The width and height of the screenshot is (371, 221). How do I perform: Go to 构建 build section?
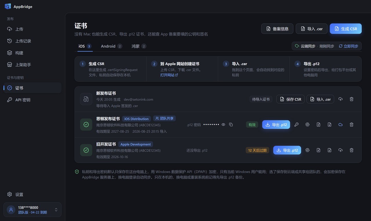[x=32, y=53]
